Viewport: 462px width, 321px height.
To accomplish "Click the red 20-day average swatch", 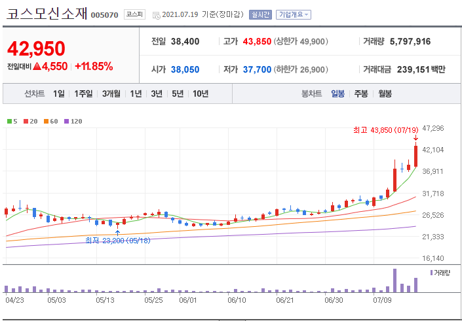I will tap(26, 121).
